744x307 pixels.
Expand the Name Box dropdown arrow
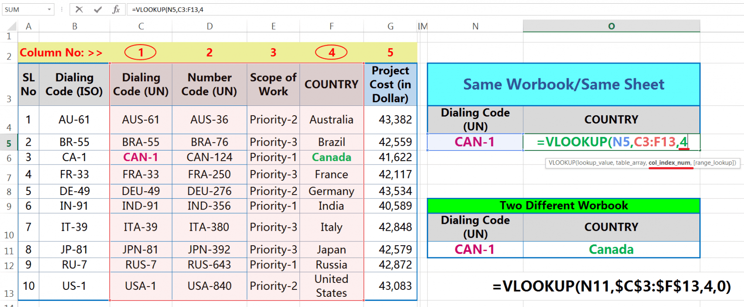tap(49, 9)
